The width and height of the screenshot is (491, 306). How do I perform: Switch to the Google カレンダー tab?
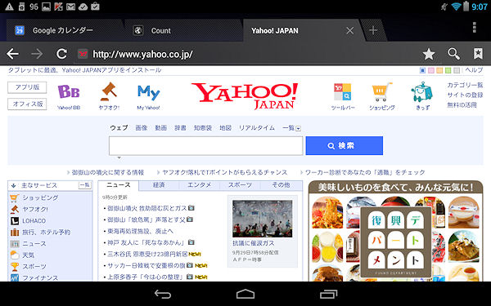coord(63,30)
